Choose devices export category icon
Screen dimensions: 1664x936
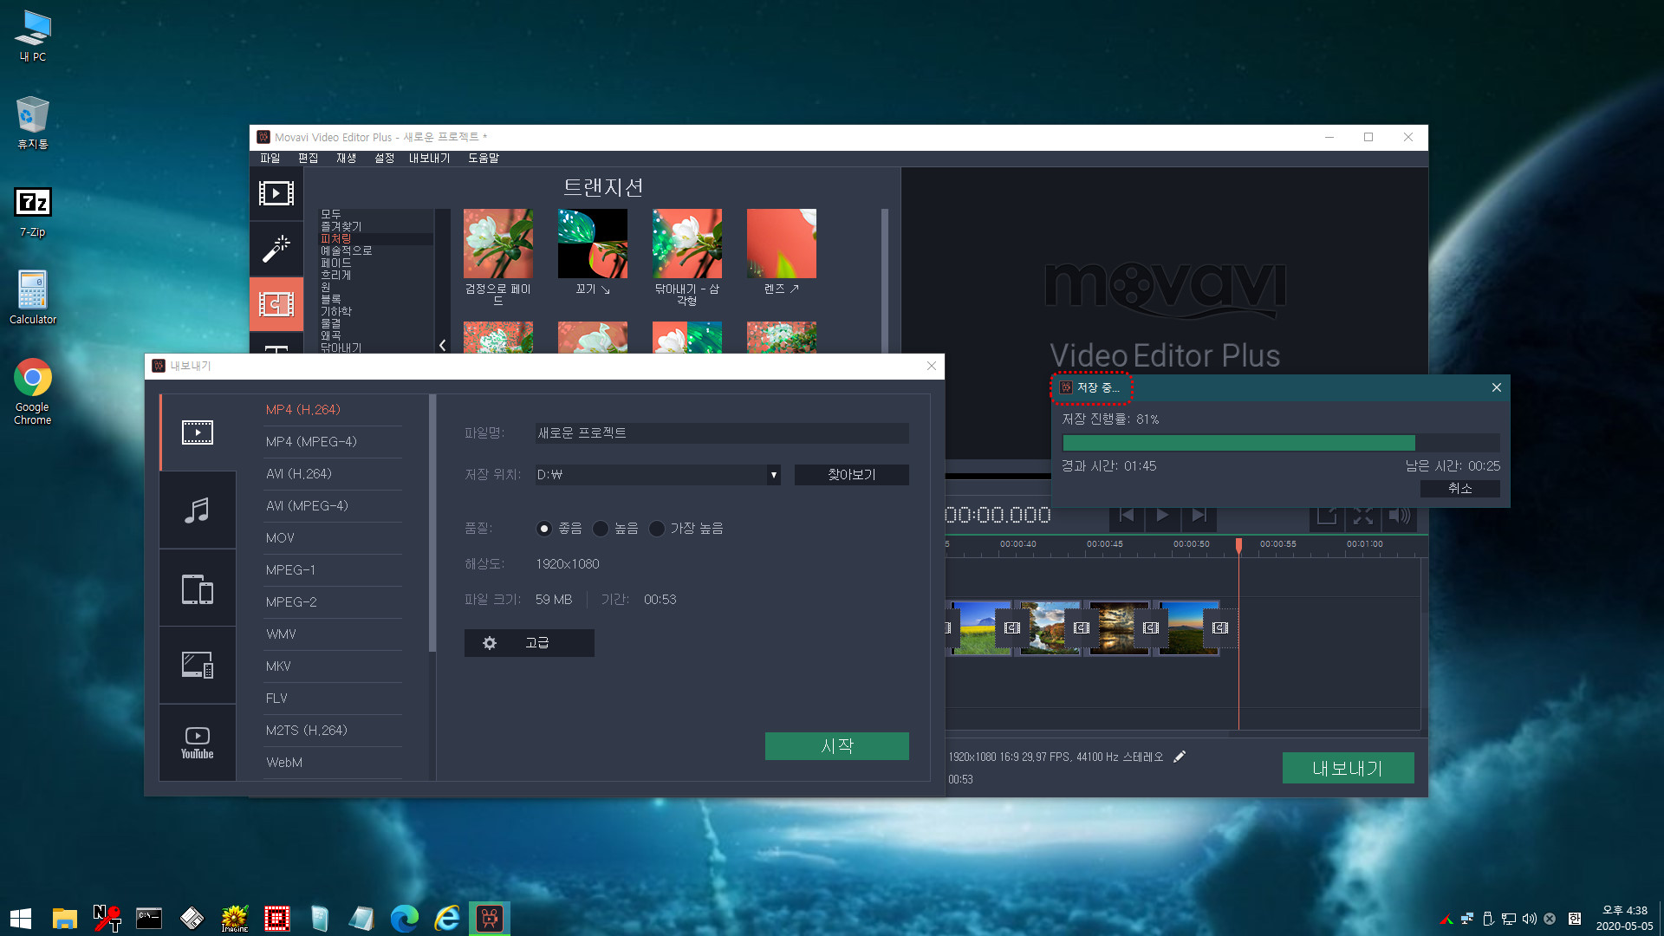[x=198, y=588]
